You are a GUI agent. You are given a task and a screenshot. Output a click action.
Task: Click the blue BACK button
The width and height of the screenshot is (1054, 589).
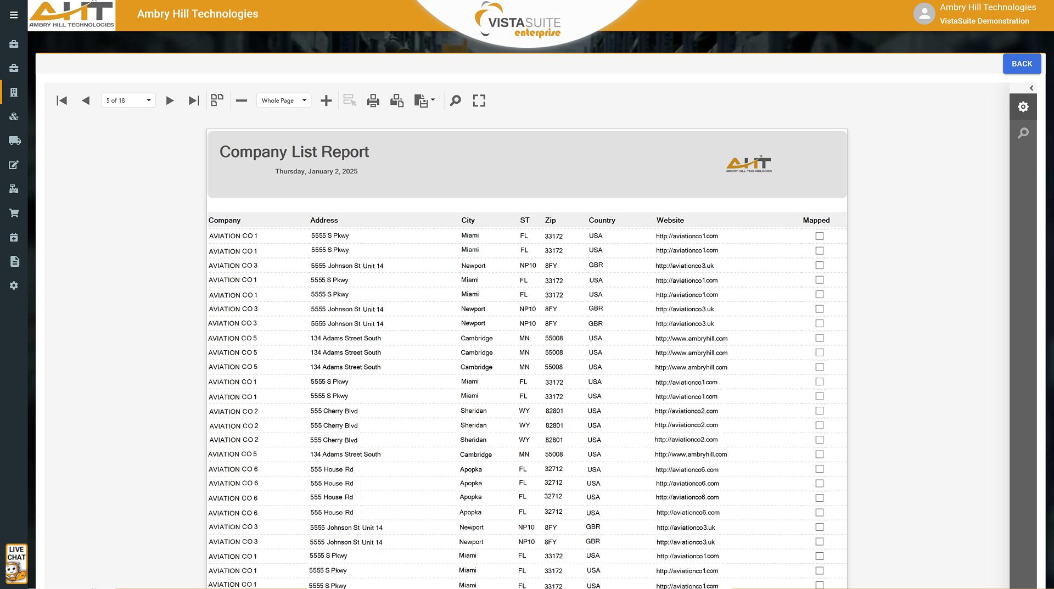[1022, 64]
